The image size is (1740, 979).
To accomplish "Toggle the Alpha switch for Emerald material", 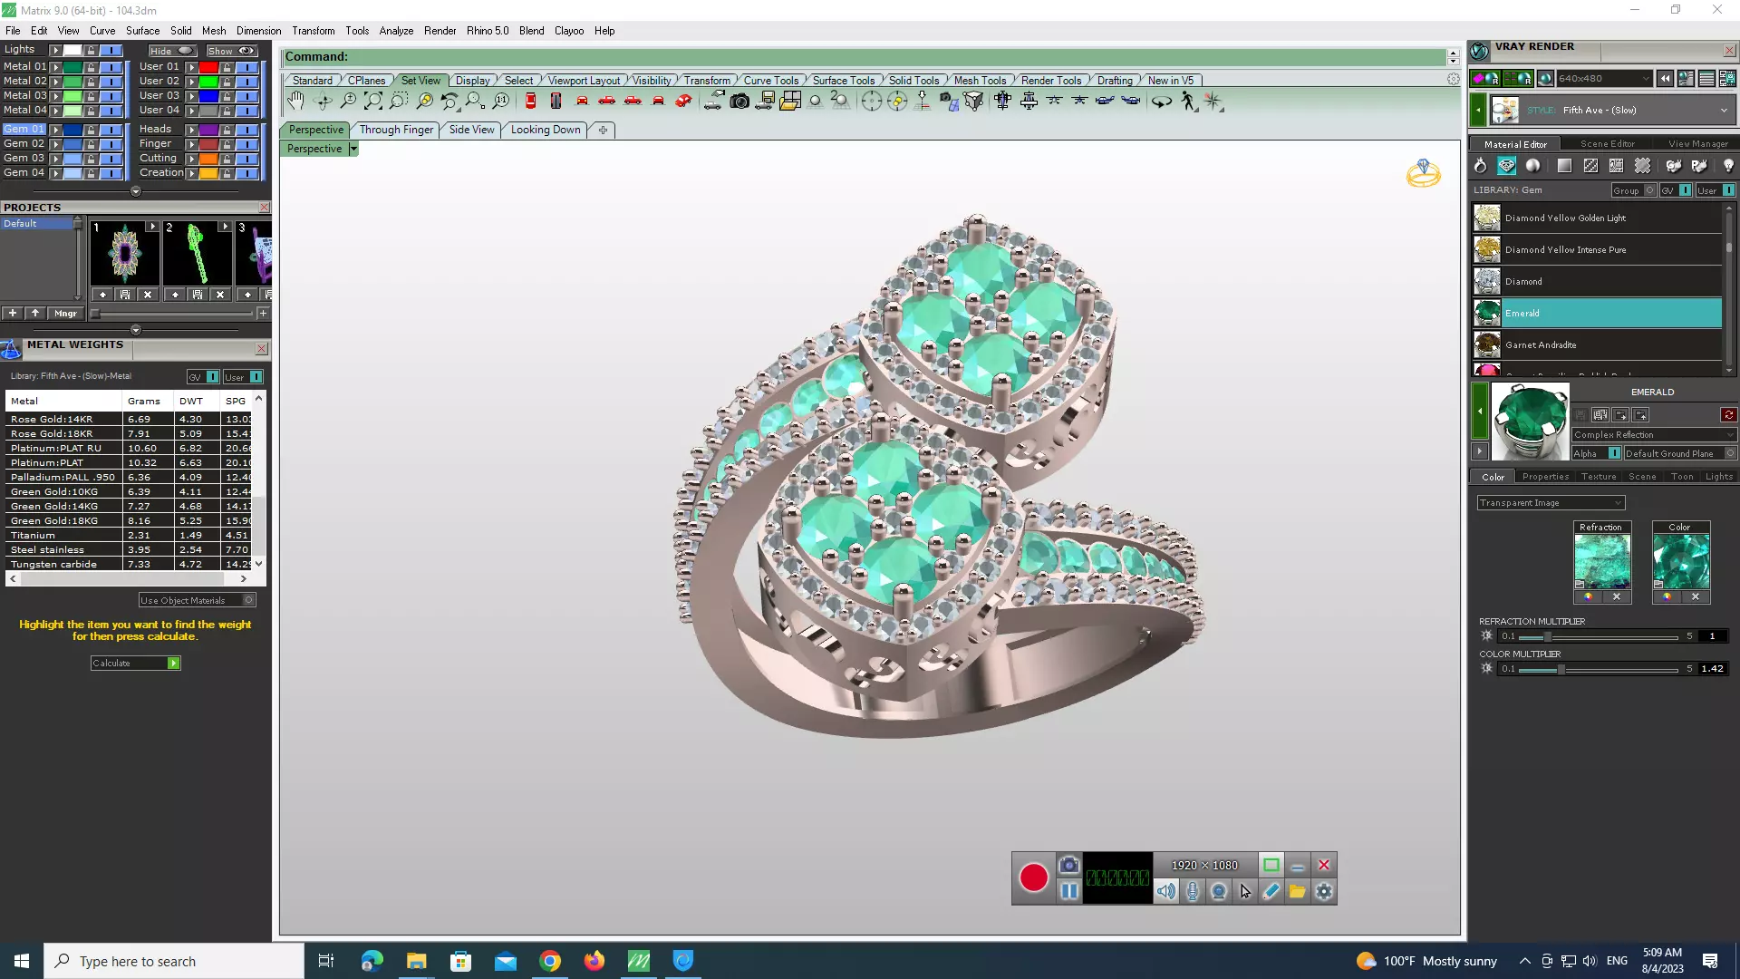I will pos(1614,453).
